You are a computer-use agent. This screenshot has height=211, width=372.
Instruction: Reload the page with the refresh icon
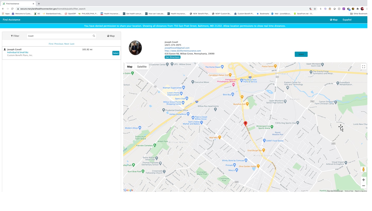[12, 9]
